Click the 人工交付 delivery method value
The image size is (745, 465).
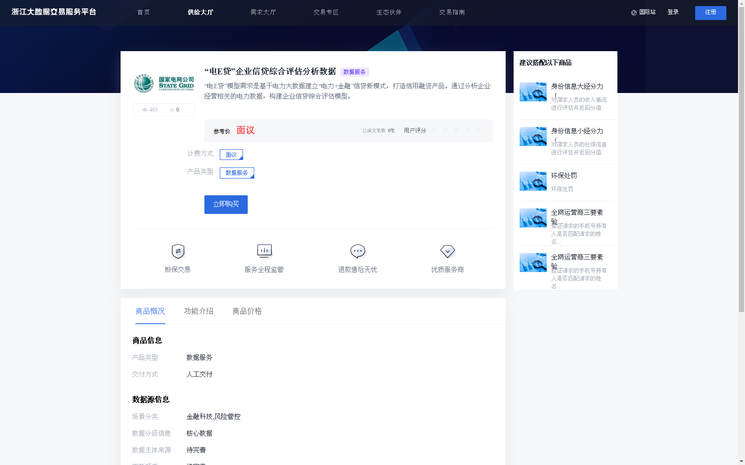(x=199, y=374)
